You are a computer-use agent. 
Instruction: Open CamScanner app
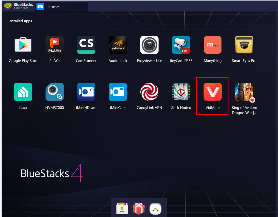86,45
